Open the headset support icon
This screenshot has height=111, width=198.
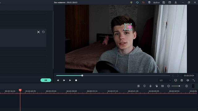pos(137,2)
